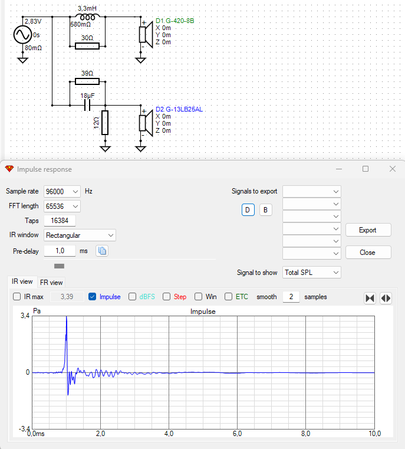Switch to the FR view tab
The height and width of the screenshot is (449, 405).
[x=51, y=283]
